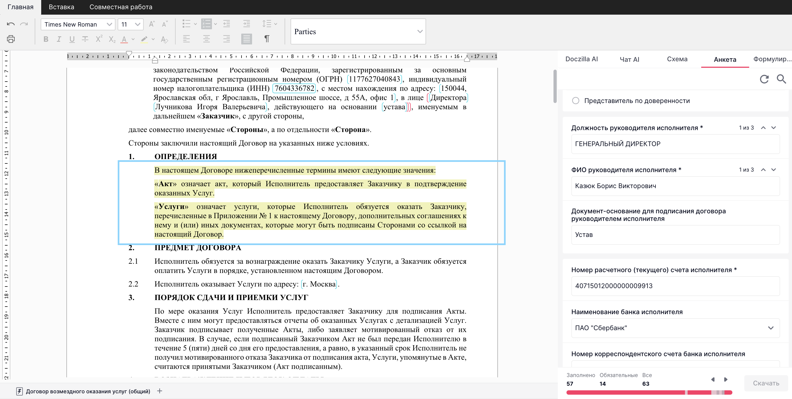
Task: Select Представитель по доверенности radio button
Action: [x=575, y=101]
